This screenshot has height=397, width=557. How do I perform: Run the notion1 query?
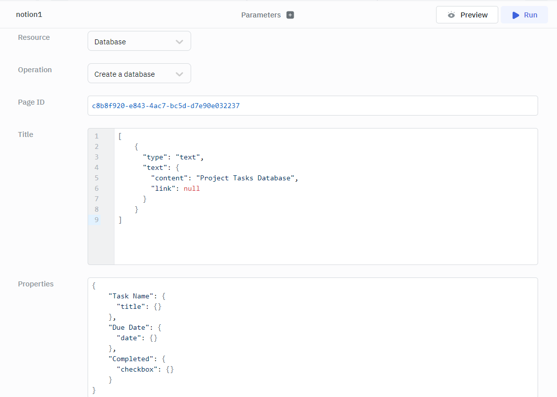[x=524, y=15]
